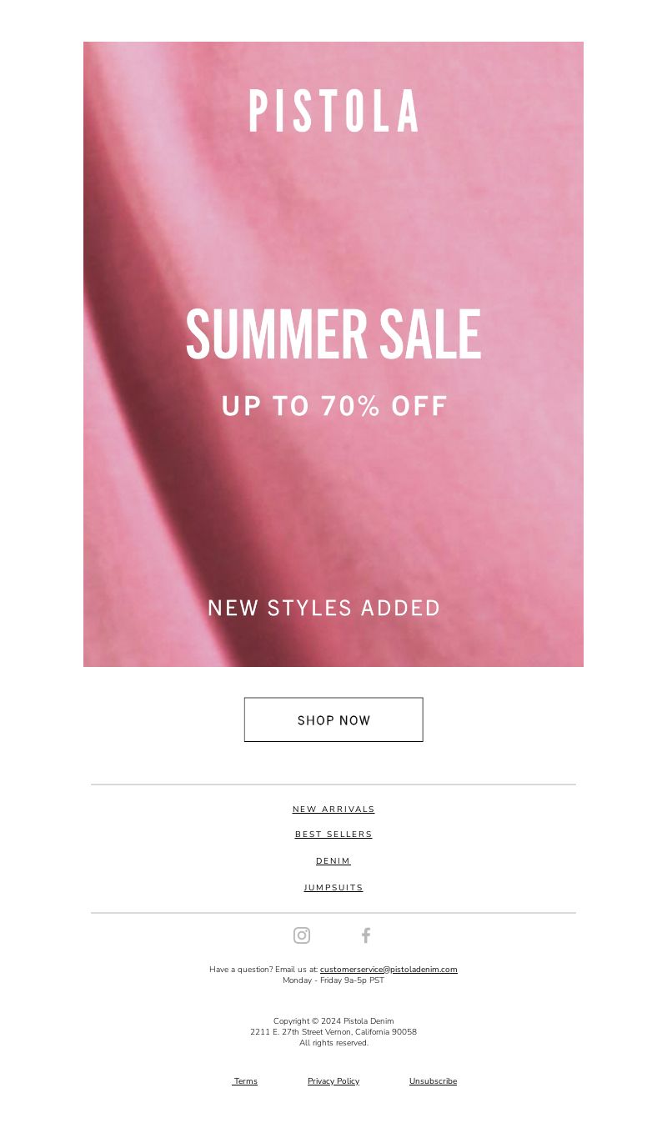
Task: Click the PISTOLA logo in the banner
Action: [333, 111]
